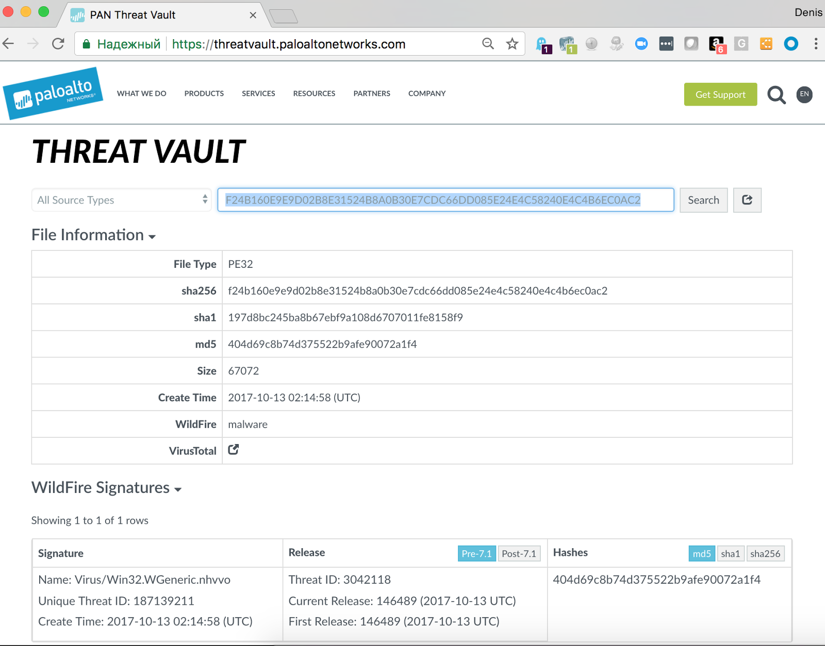This screenshot has height=646, width=825.
Task: Click Unique Threat ID: 187139211
Action: [x=116, y=601]
